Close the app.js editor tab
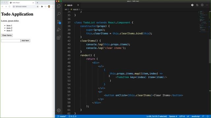This screenshot has width=211, height=118. click(x=78, y=5)
